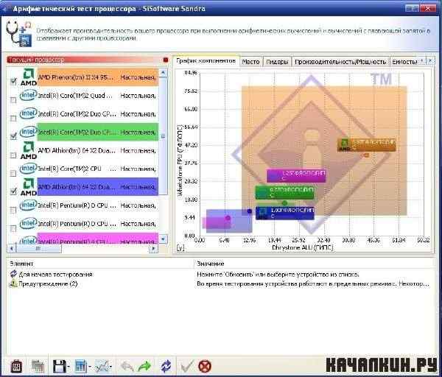The image size is (442, 377).
Task: Check the Pentium D checkbox above magenta row
Action: (13, 228)
